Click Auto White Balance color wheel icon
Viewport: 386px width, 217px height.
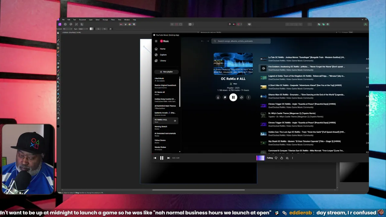click(130, 24)
